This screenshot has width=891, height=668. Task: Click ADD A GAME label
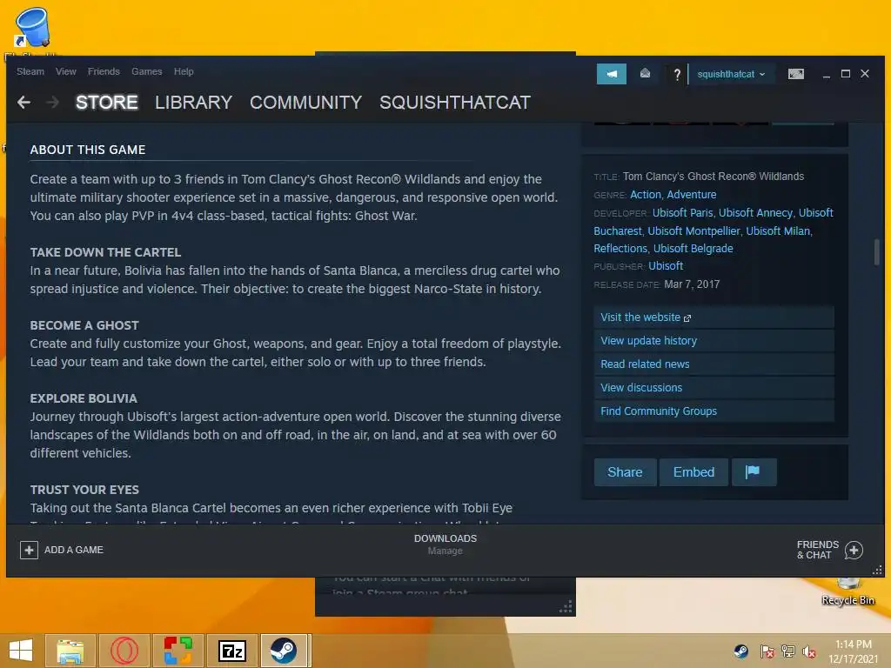[74, 550]
